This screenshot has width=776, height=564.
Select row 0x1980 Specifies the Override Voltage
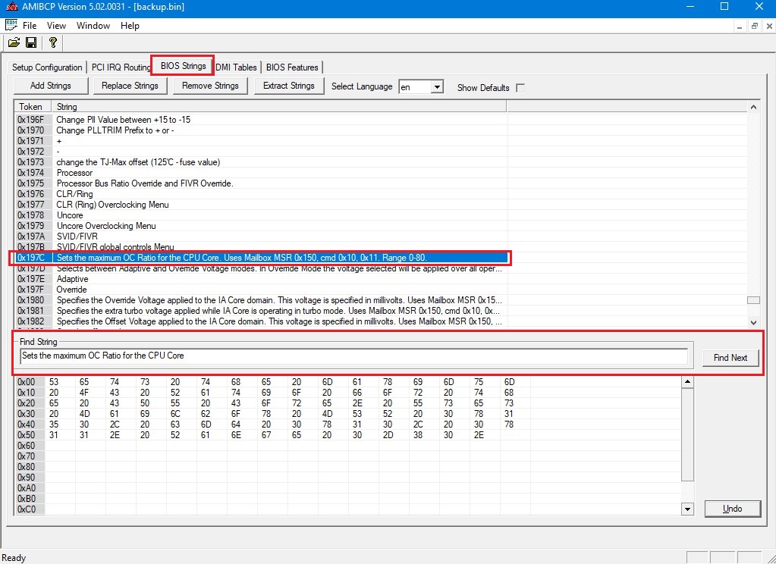pos(261,300)
